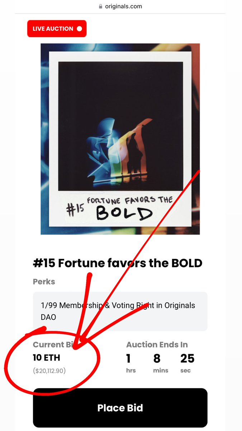The height and width of the screenshot is (431, 242).
Task: Tap the Auction Ends In heading
Action: pyautogui.click(x=157, y=345)
